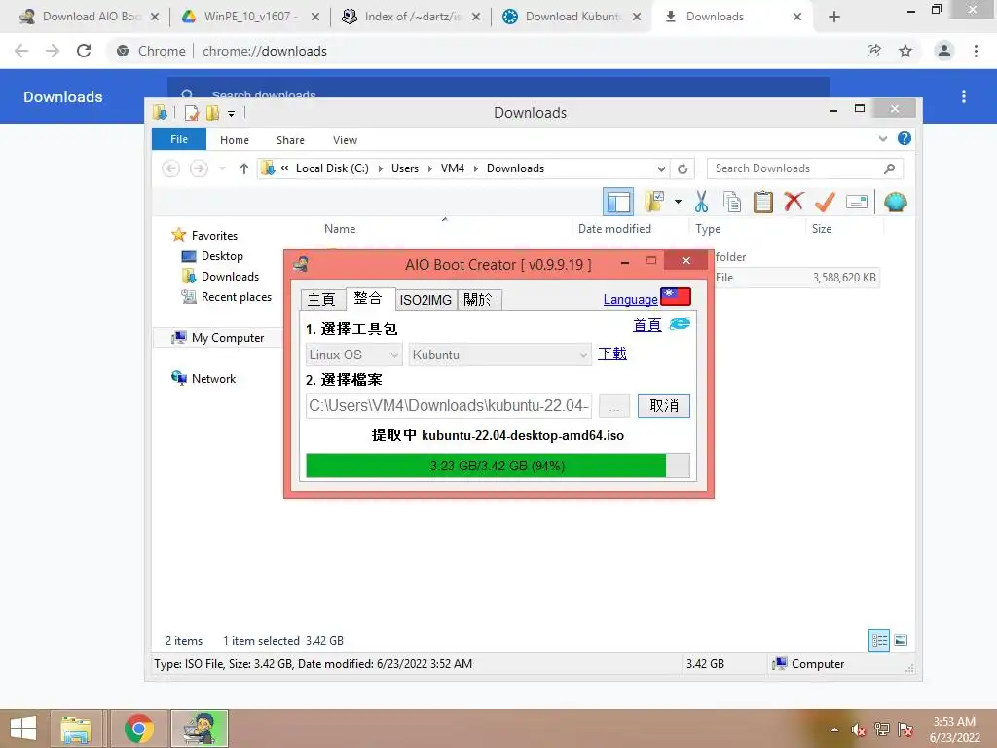Click the muted volume tray icon
This screenshot has height=748, width=997.
(x=859, y=729)
